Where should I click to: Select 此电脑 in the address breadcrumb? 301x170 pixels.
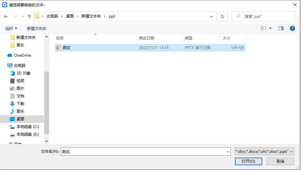(x=52, y=16)
